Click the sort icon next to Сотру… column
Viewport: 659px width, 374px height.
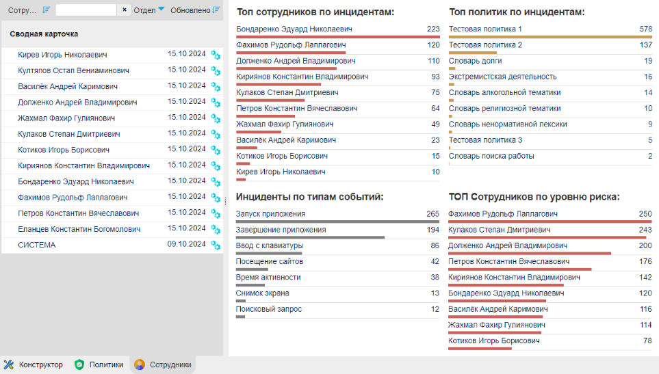(46, 10)
